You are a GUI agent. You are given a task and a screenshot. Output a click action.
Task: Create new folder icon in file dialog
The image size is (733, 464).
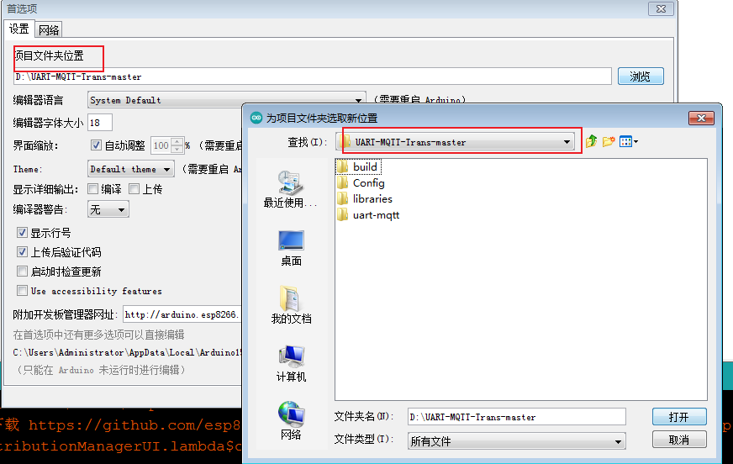[x=609, y=142]
